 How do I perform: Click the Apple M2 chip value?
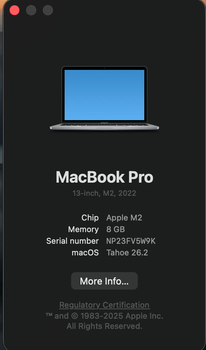pyautogui.click(x=124, y=218)
